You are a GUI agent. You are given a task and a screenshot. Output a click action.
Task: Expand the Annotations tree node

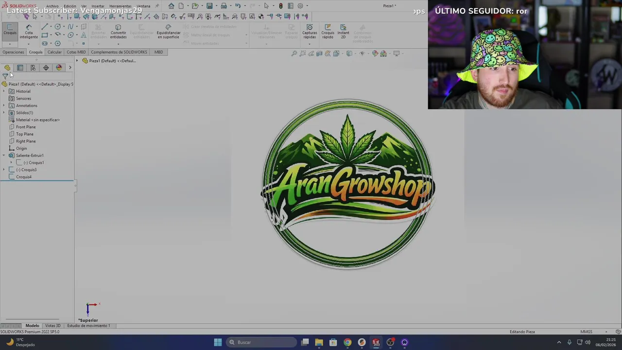4,105
